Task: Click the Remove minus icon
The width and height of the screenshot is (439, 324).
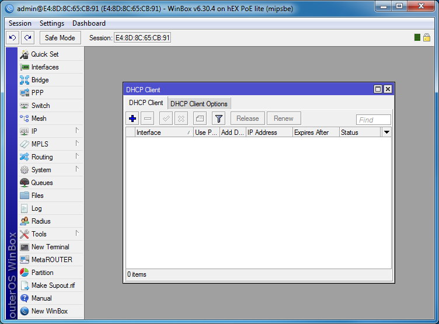Action: tap(148, 119)
